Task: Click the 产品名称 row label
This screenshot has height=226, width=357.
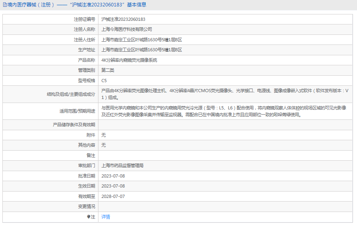Action: pyautogui.click(x=86, y=60)
